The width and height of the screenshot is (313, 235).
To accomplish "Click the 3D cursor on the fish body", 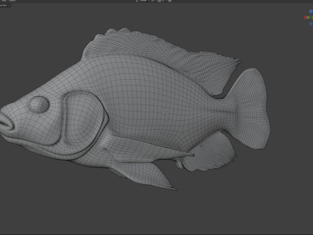I will coord(164,112).
